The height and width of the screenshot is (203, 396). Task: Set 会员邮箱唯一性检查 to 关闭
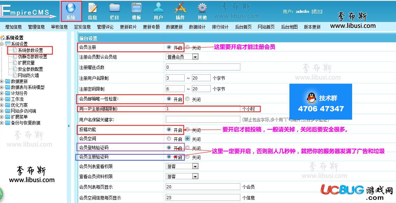pyautogui.click(x=187, y=99)
